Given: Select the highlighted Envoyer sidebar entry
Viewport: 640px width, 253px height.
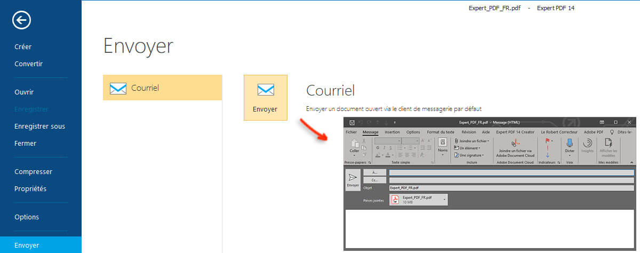Looking at the screenshot, I should (x=41, y=245).
